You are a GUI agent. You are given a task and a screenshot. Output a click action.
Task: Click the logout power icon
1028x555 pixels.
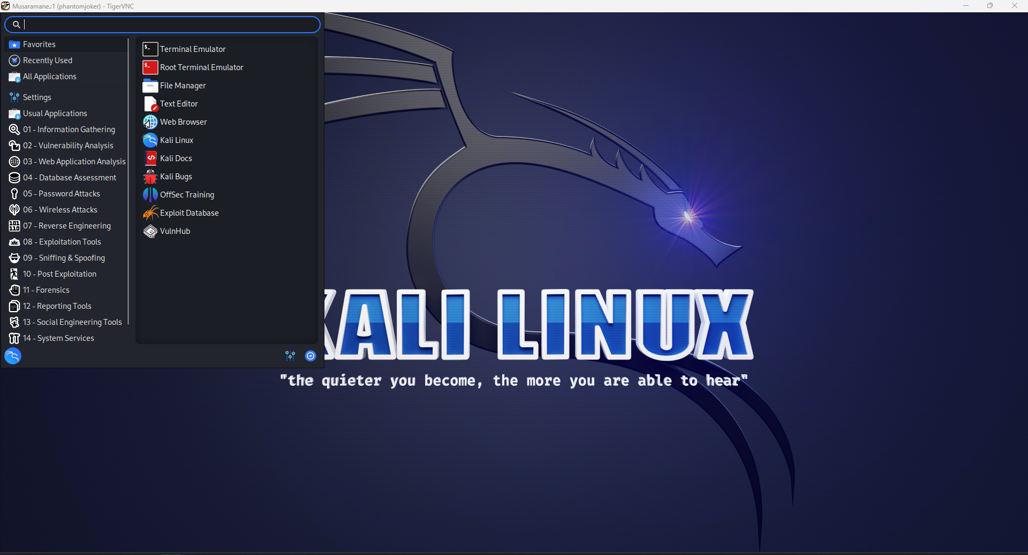tap(311, 355)
